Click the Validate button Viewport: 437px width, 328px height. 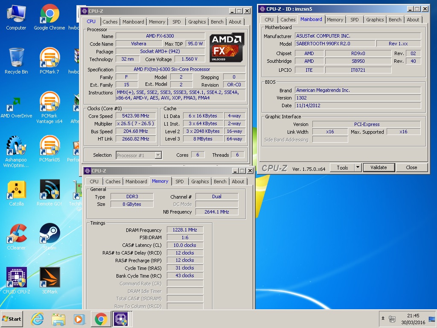379,167
